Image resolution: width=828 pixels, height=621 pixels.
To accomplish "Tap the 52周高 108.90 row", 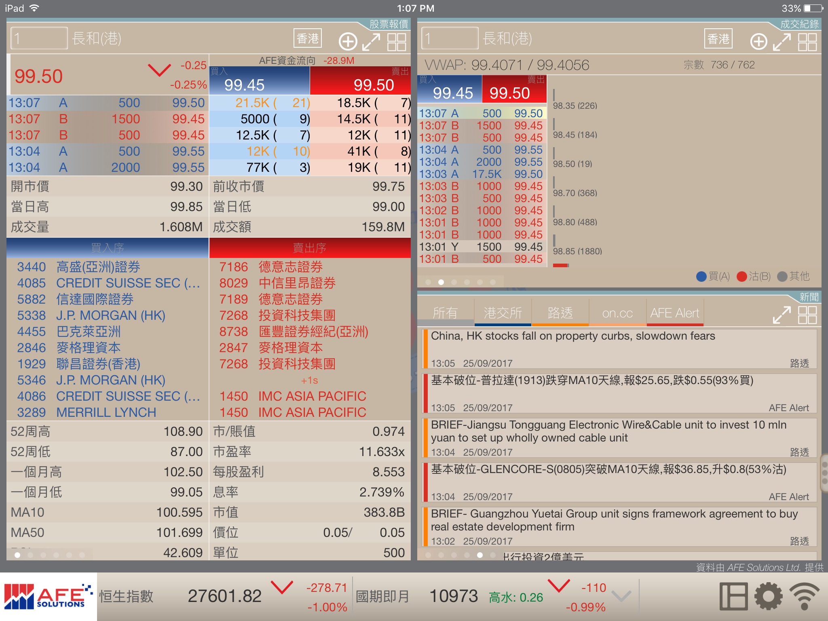I will pyautogui.click(x=107, y=431).
